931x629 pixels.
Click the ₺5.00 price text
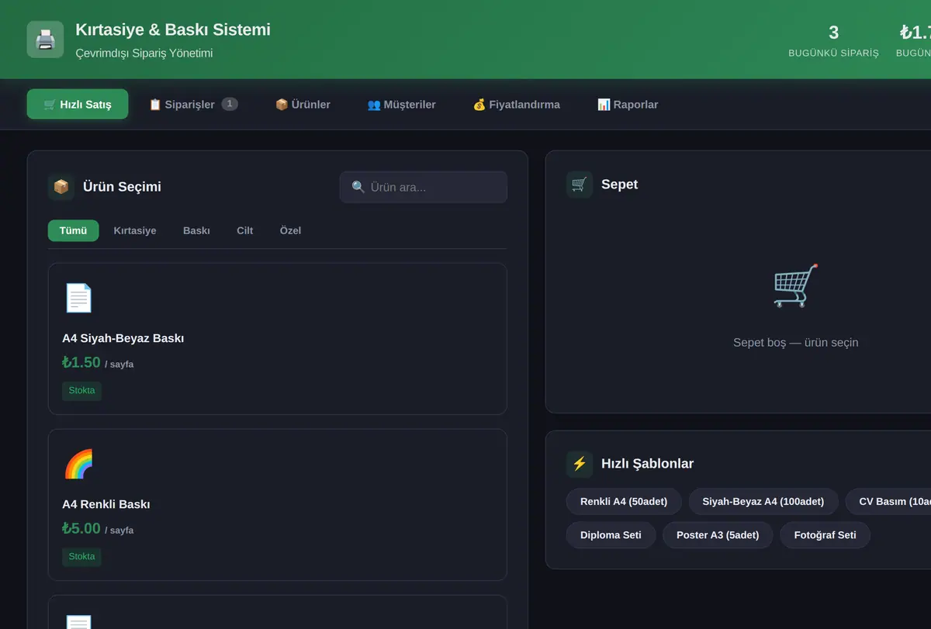point(81,528)
